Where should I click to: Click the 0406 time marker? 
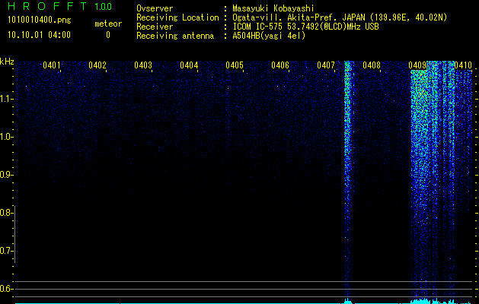280,65
